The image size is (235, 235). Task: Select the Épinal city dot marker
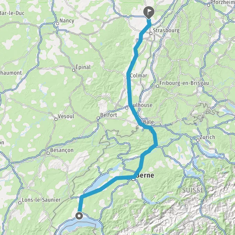tap(74, 70)
